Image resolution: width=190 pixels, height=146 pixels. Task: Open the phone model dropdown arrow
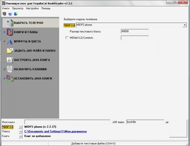(x=185, y=25)
